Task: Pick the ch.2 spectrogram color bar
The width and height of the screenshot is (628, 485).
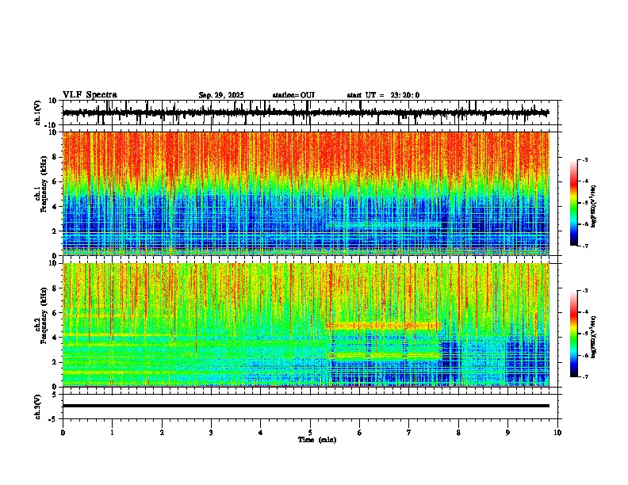Action: [x=574, y=334]
